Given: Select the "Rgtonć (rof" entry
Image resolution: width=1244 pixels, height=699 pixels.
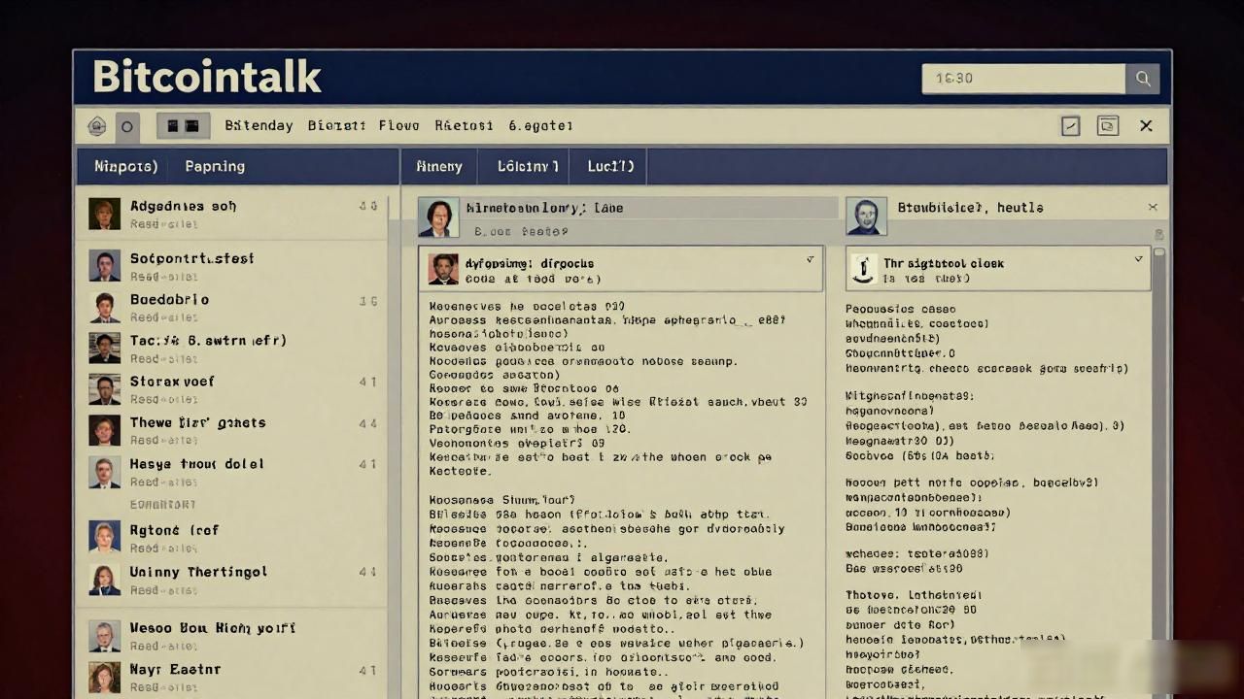Looking at the screenshot, I should pos(231,538).
